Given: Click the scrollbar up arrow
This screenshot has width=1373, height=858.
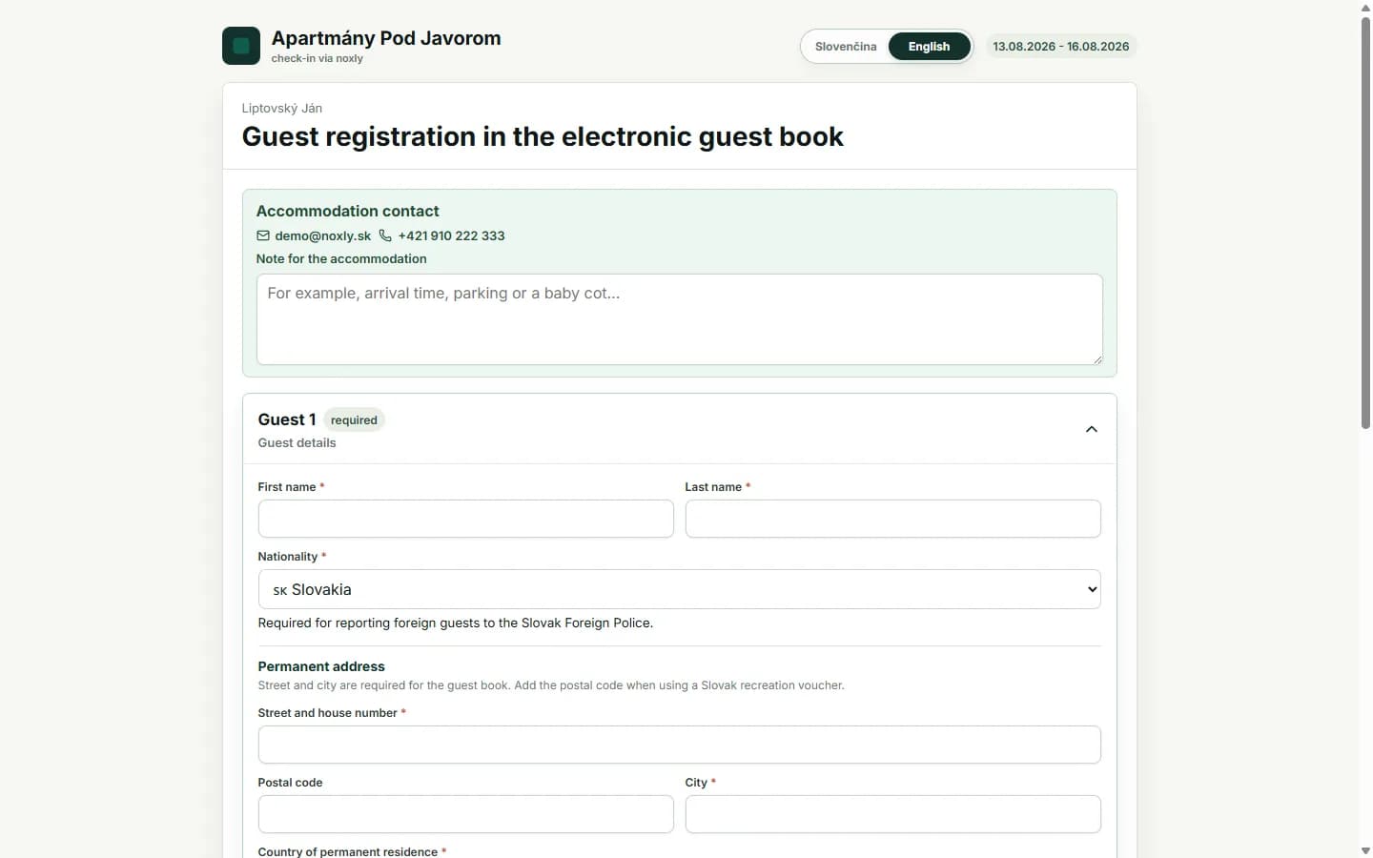Looking at the screenshot, I should [1365, 7].
